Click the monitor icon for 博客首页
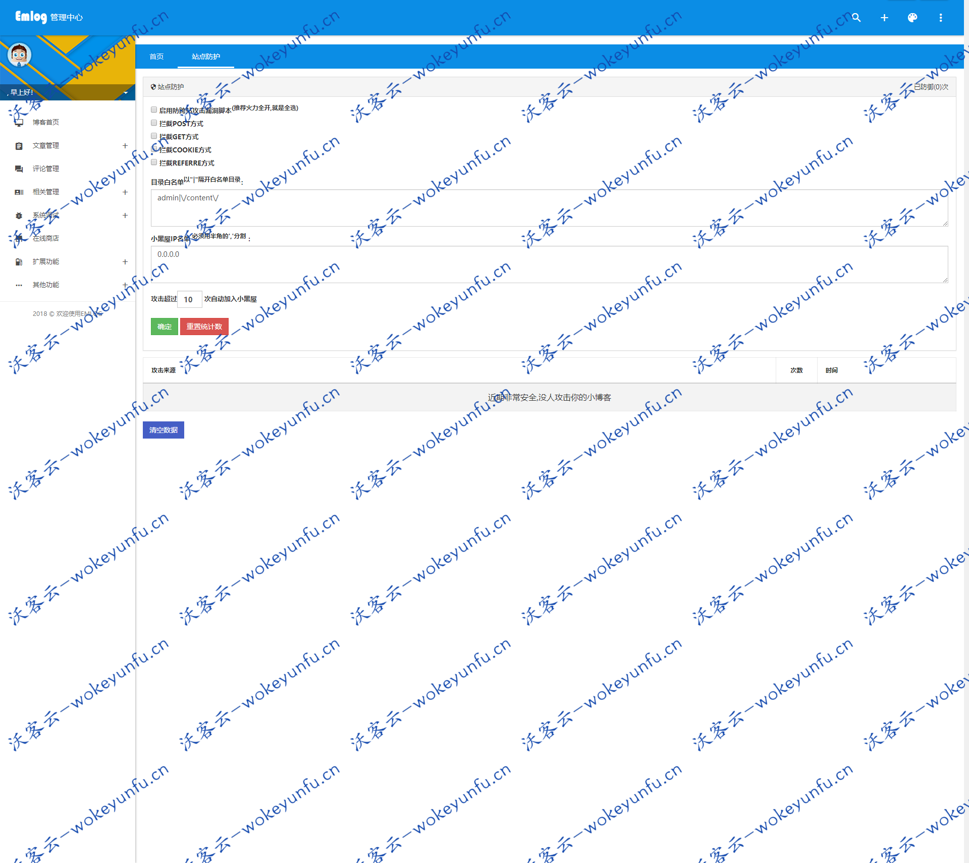The width and height of the screenshot is (969, 863). coord(19,122)
